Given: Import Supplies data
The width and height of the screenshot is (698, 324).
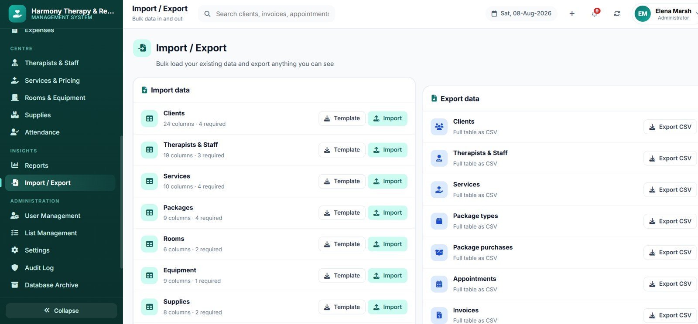Looking at the screenshot, I should point(388,307).
